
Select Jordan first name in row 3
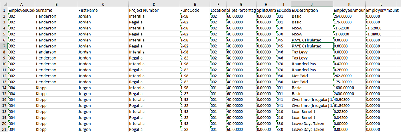(103, 22)
